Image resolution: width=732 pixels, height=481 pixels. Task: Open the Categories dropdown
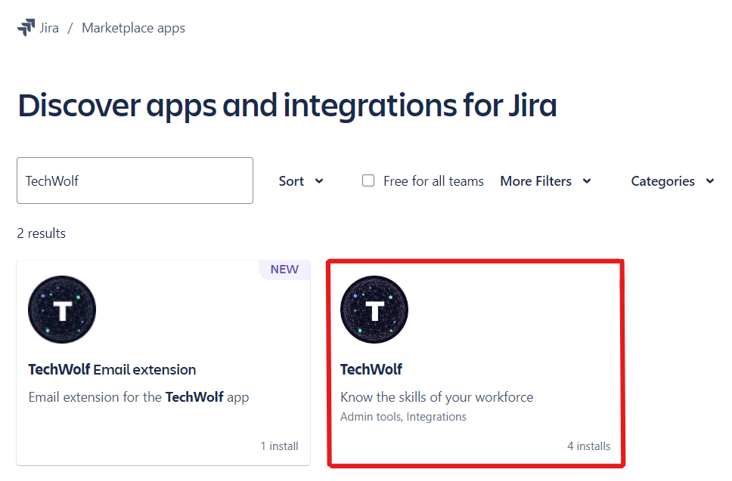coord(672,181)
